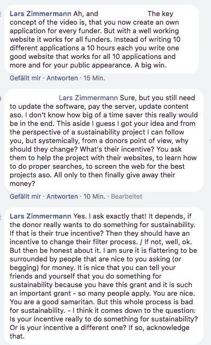The height and width of the screenshot is (345, 211).
Task: Click the word "money?" ending the second comment
Action: click(x=22, y=184)
